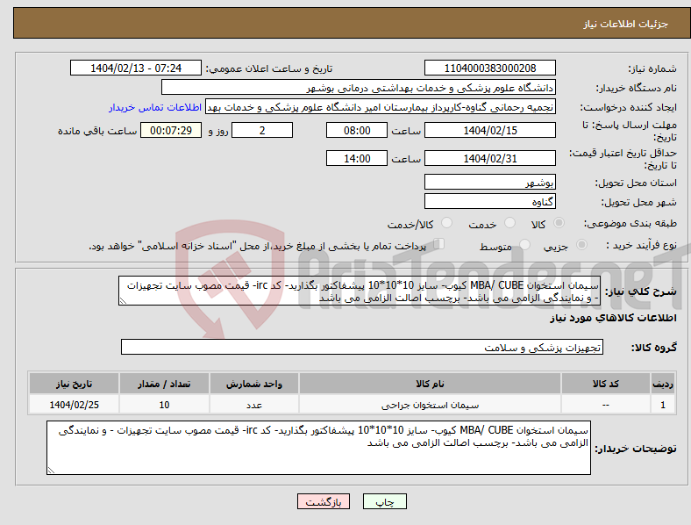Click the تعداد / مقدار column header
Image resolution: width=691 pixels, height=525 pixels.
point(164,384)
